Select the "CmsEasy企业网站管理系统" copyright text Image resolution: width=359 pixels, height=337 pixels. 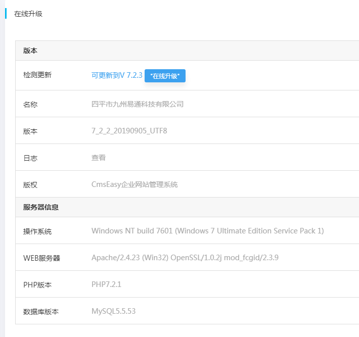coord(134,184)
